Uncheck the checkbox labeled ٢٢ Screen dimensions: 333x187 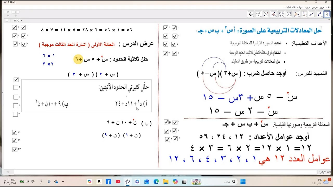click(x=15, y=141)
